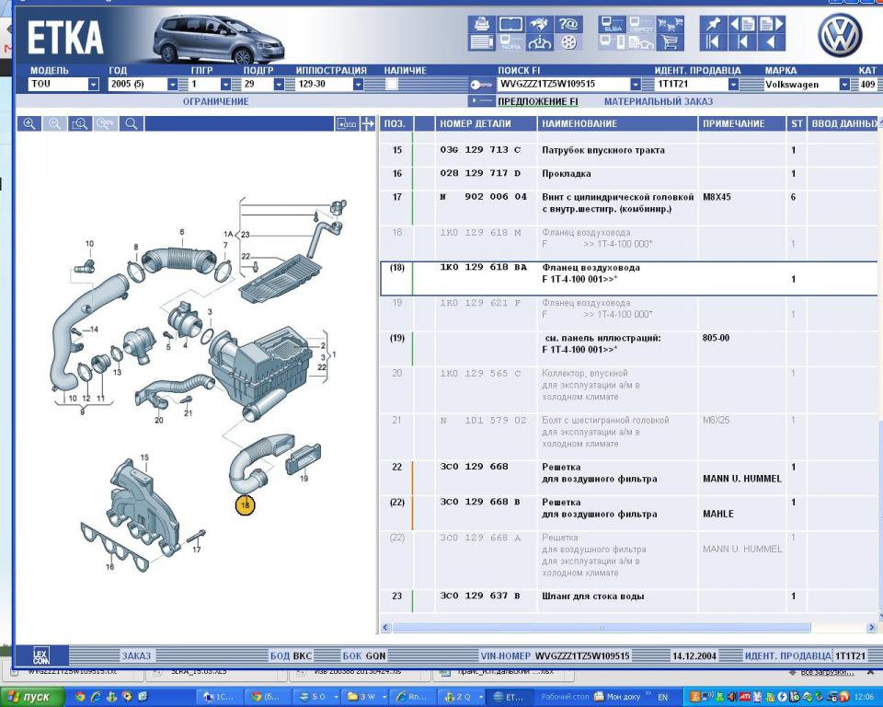883x707 pixels.
Task: Click the ПОЗ. column header
Action: [397, 123]
